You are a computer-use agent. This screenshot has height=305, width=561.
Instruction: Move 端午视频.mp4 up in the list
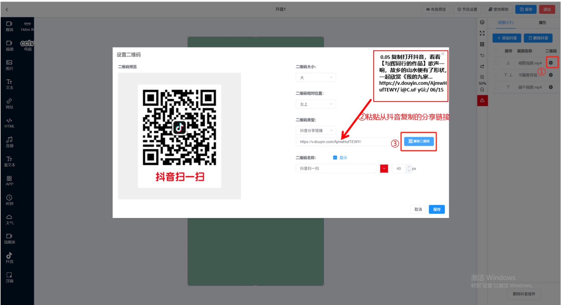point(508,87)
